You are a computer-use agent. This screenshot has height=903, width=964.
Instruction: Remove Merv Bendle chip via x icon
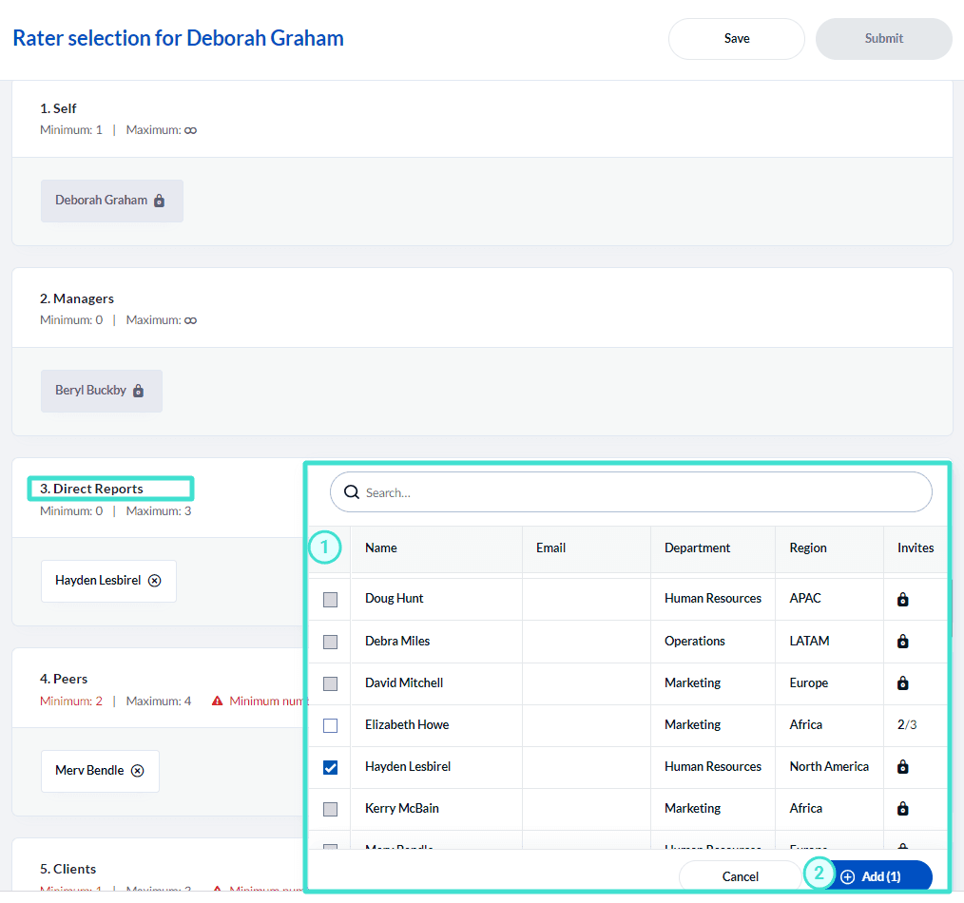138,770
